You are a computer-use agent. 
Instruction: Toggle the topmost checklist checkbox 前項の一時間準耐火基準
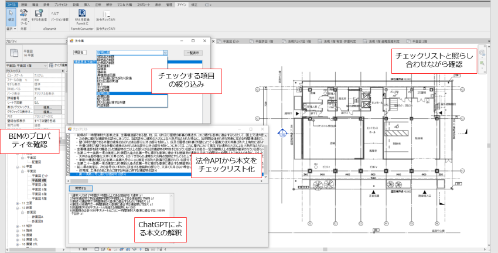tap(68, 135)
